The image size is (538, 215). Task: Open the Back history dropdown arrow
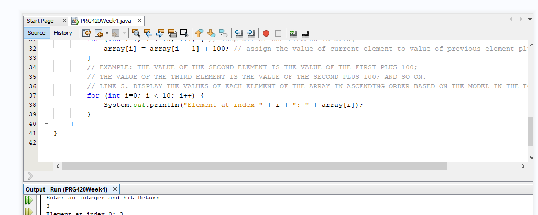pos(107,33)
